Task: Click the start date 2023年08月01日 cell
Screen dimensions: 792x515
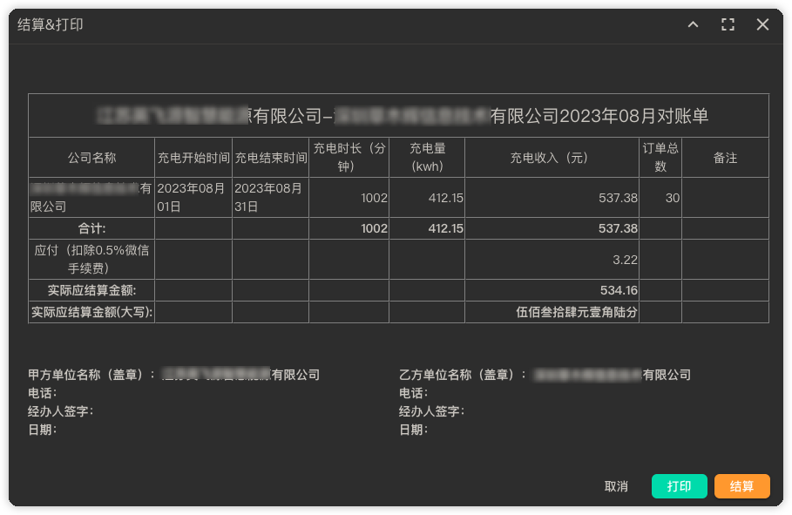Action: pyautogui.click(x=193, y=198)
